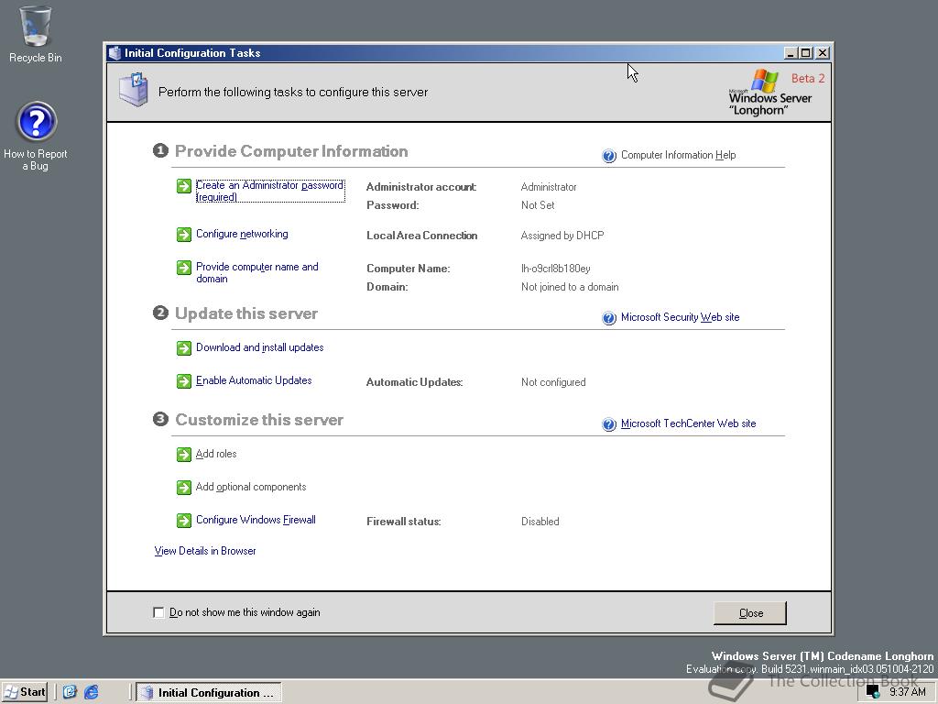The width and height of the screenshot is (938, 704).
Task: Click the Customize this server heading
Action: (x=259, y=420)
